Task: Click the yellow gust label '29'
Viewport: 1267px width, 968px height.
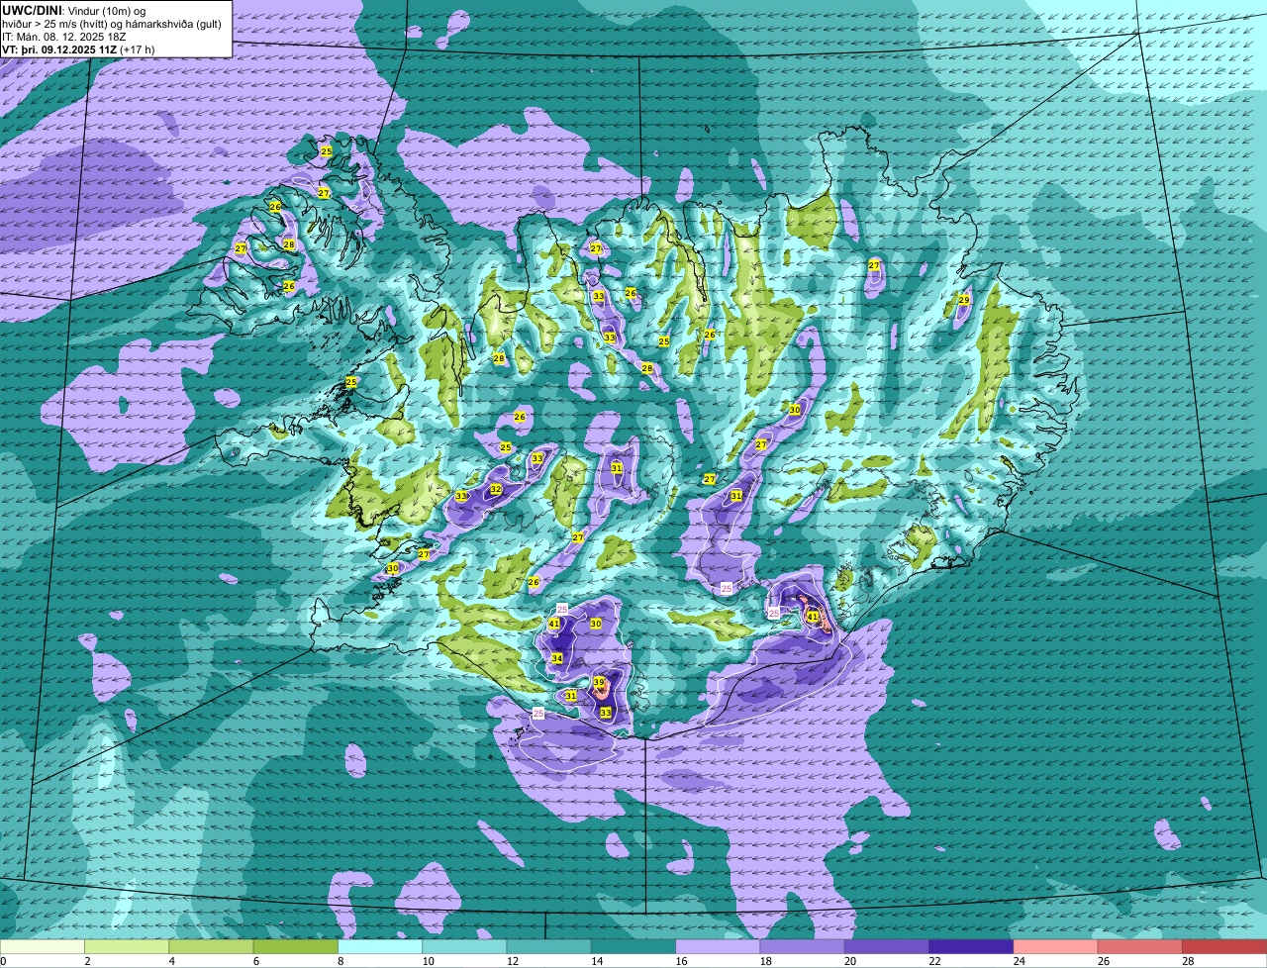Action: click(x=964, y=300)
